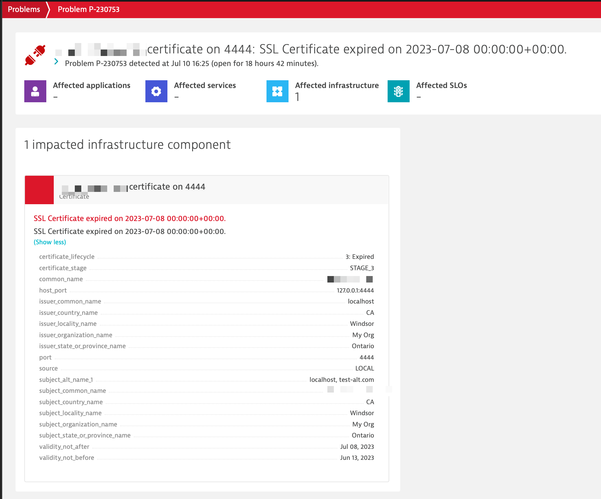
Task: Select the blue Affected services gear icon
Action: (x=156, y=91)
